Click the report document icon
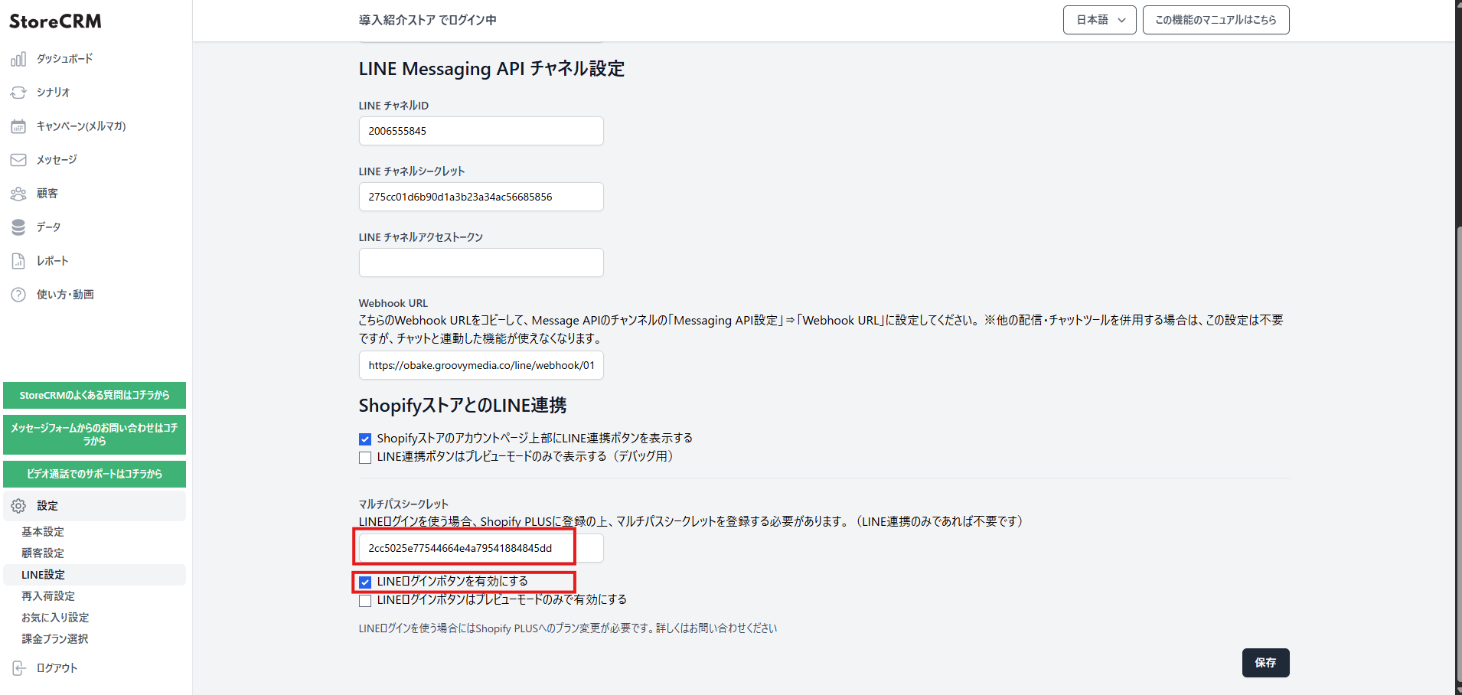 click(18, 261)
